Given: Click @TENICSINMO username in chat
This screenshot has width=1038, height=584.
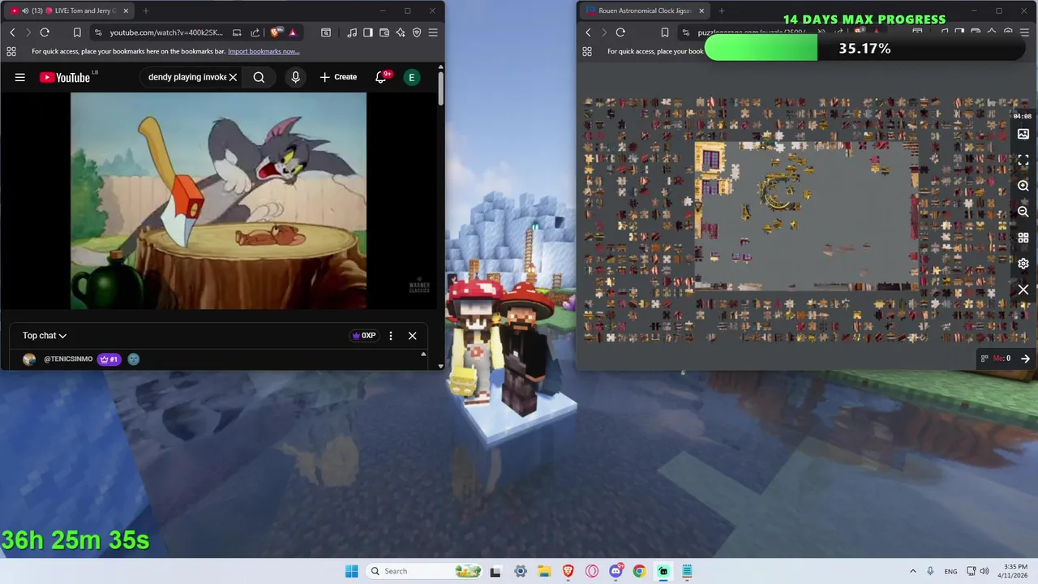Looking at the screenshot, I should (x=68, y=359).
